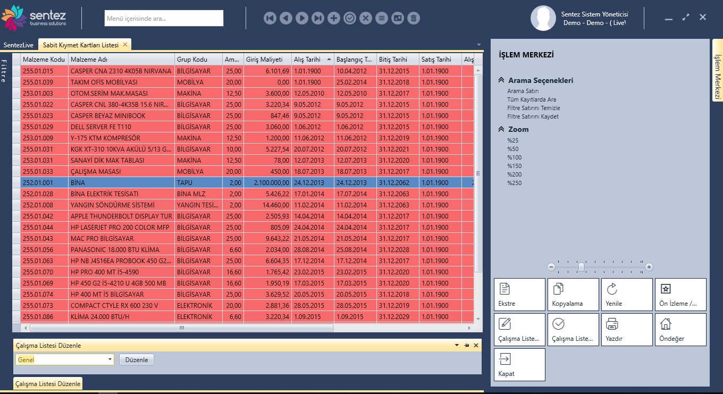This screenshot has height=394, width=723.
Task: Click the X cancel icon in toolbar
Action: [x=366, y=18]
